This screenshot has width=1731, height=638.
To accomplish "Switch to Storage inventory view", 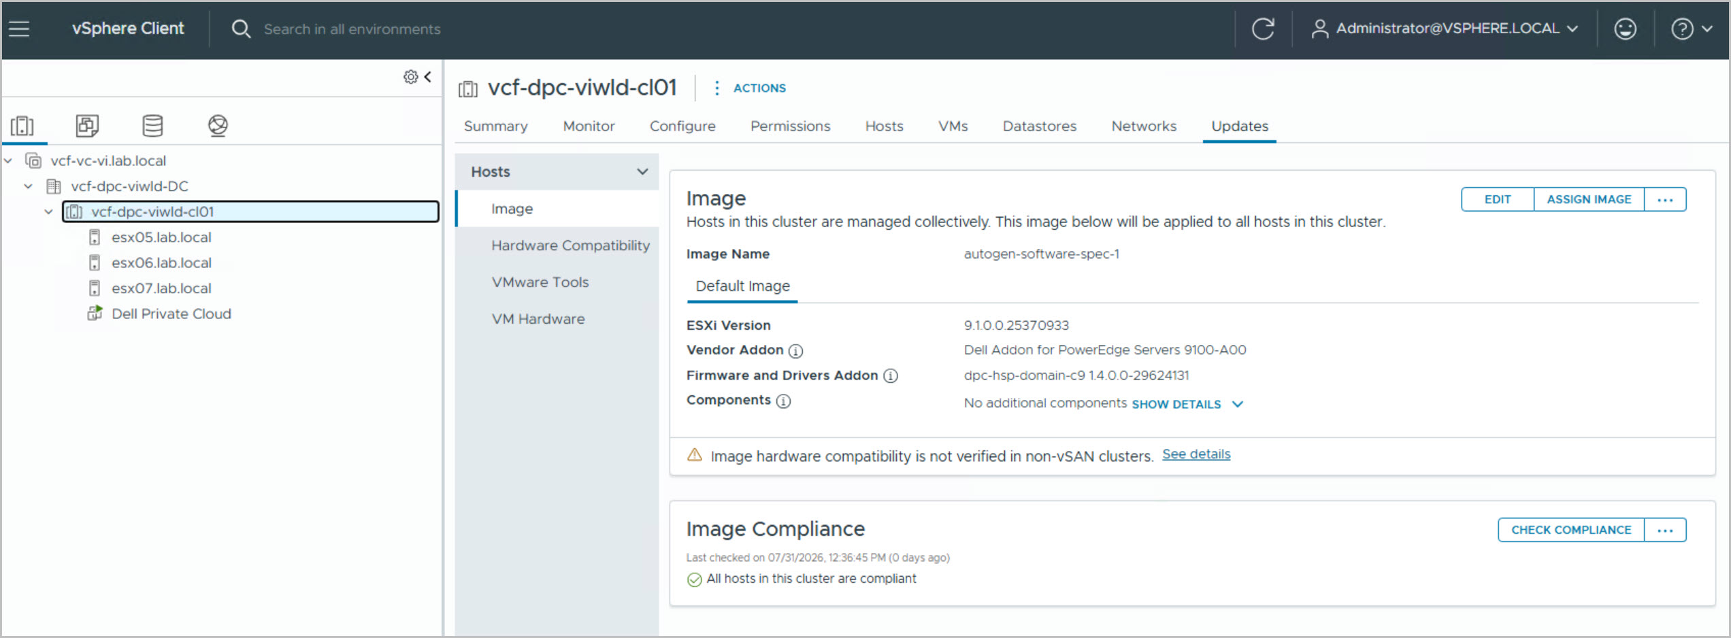I will 152,125.
